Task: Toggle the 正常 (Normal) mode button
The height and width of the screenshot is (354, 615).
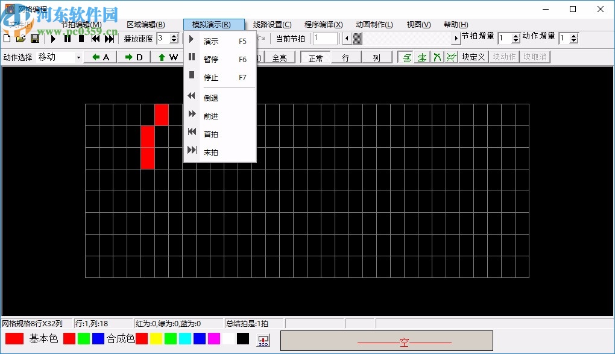Action: [315, 58]
